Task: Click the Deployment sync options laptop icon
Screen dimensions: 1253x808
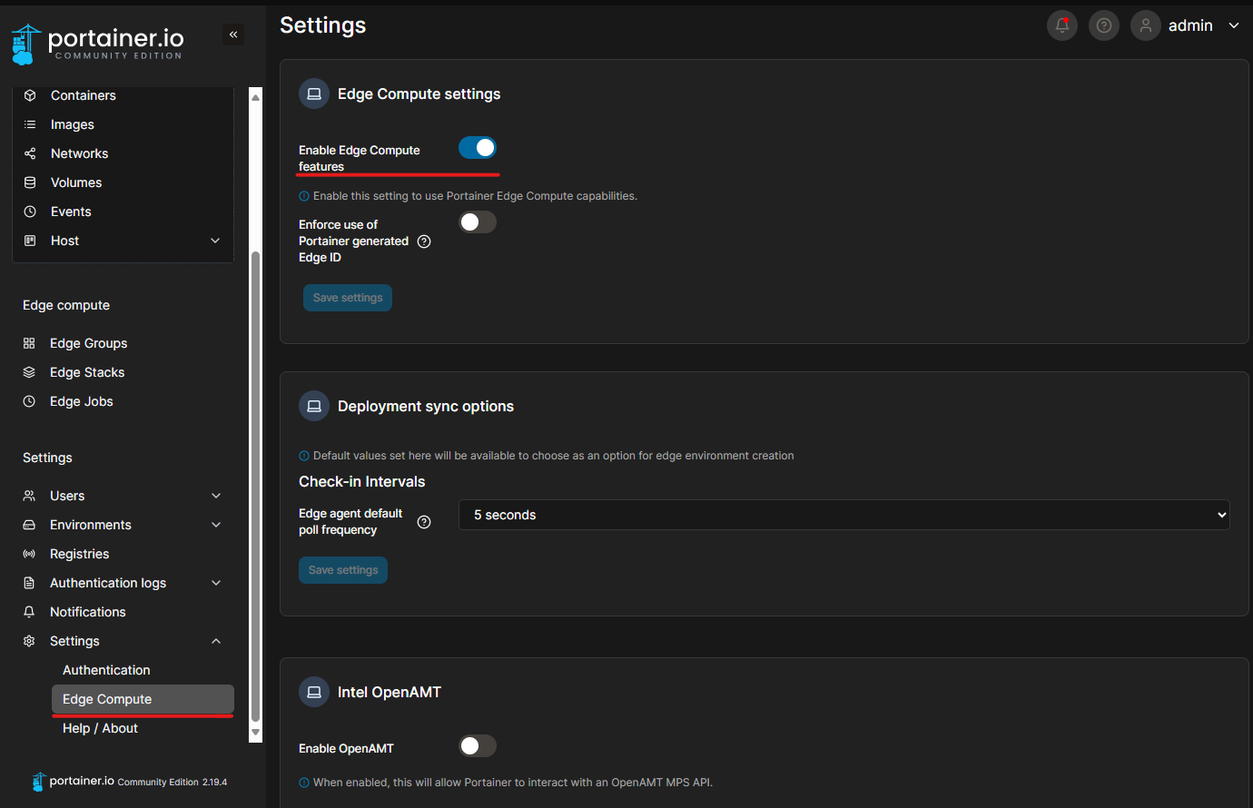Action: pos(314,406)
